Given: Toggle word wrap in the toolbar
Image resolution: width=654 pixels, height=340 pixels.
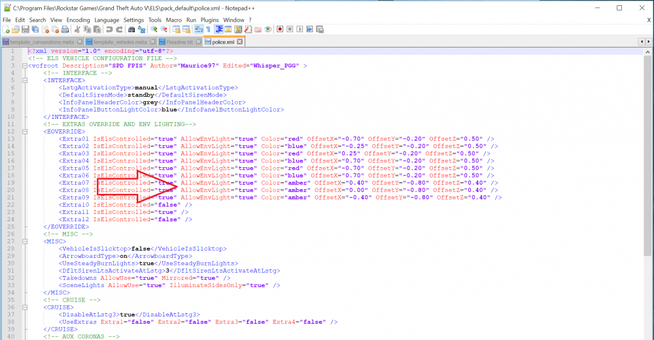Looking at the screenshot, I should click(x=199, y=29).
